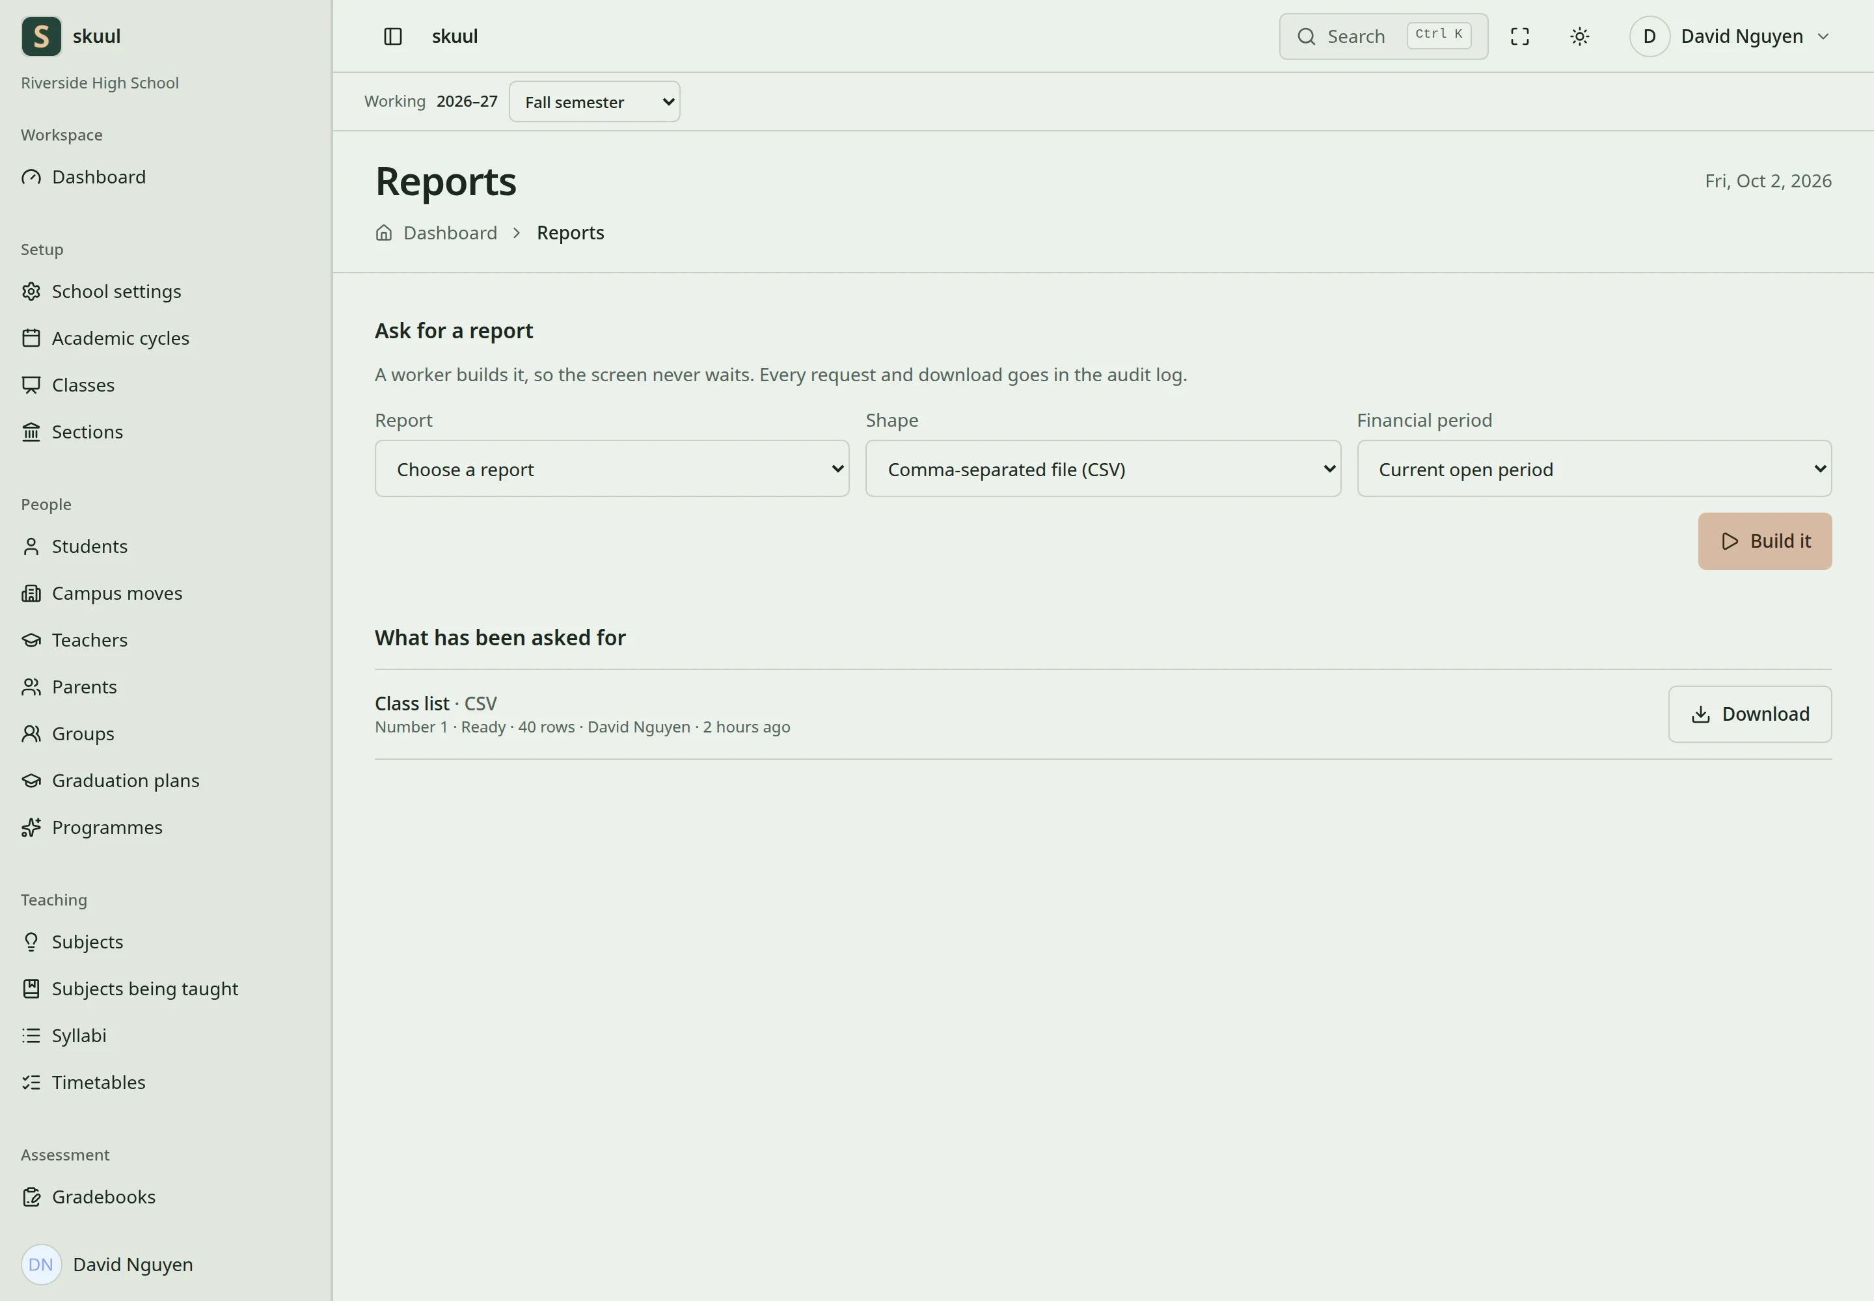Open the Choose a report dropdown
Viewport: 1874px width, 1301px height.
pos(612,469)
